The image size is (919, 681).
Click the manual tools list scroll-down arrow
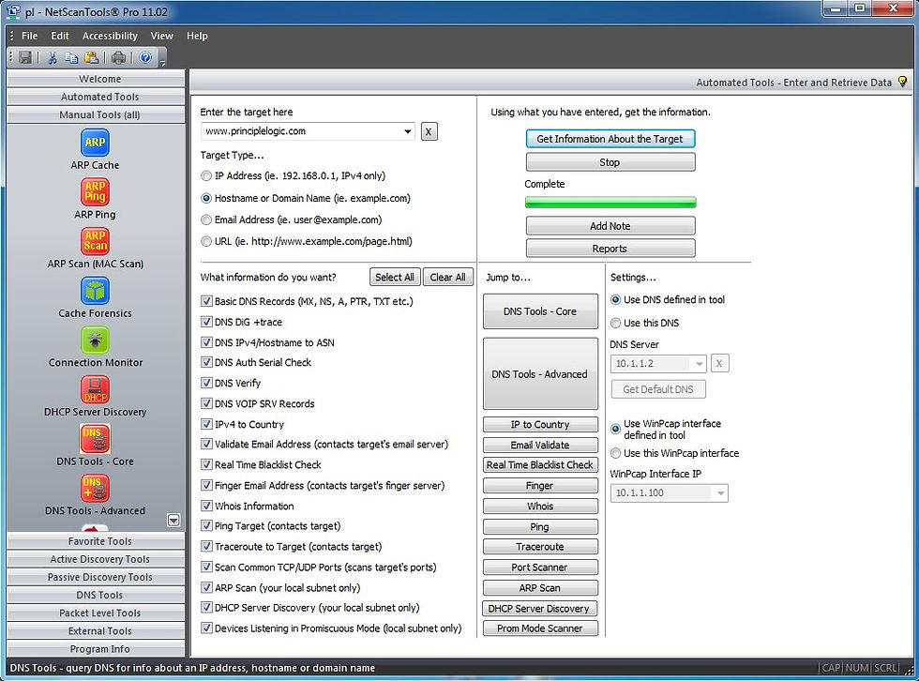[x=173, y=521]
